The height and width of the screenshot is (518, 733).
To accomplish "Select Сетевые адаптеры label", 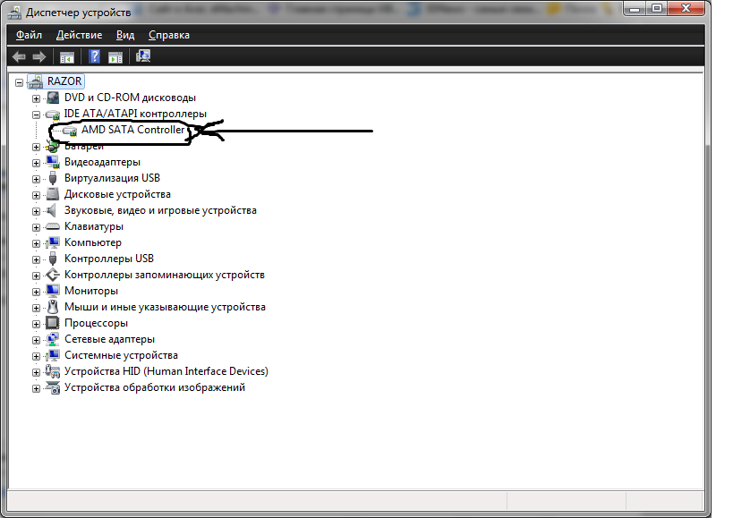I will [109, 339].
